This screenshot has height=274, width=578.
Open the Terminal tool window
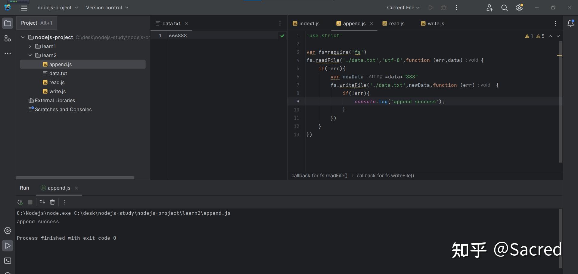8,260
